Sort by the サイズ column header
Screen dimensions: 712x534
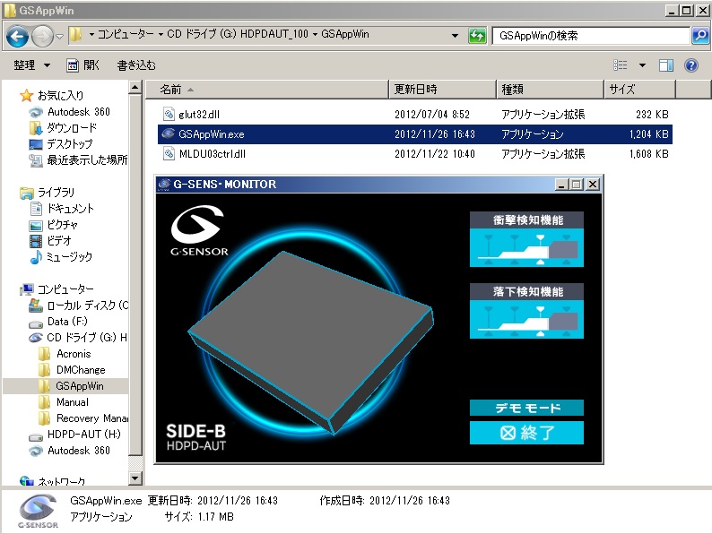coord(640,90)
